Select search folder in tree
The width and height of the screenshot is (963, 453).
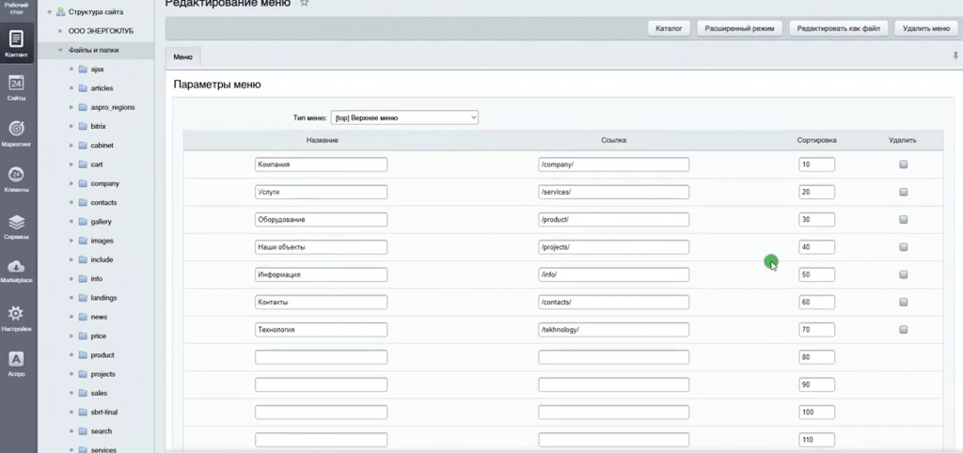(102, 430)
